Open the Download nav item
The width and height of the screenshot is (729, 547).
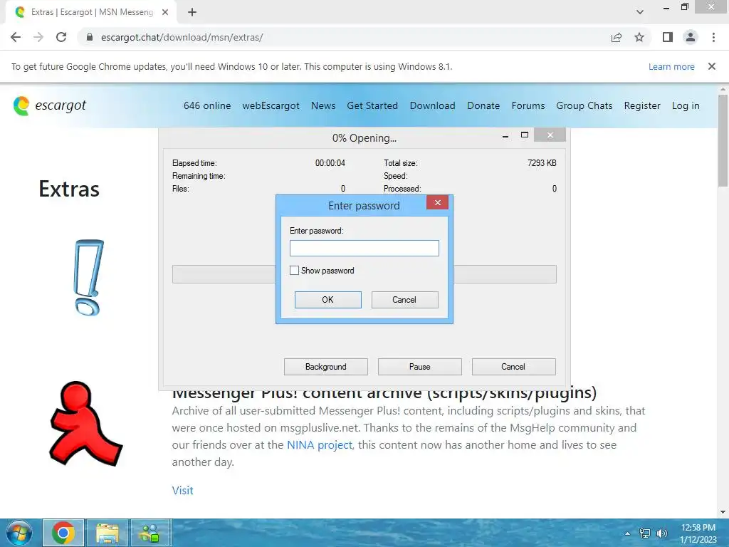pyautogui.click(x=432, y=105)
